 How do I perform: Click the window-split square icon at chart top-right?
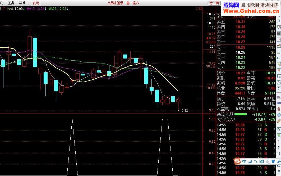(201, 8)
